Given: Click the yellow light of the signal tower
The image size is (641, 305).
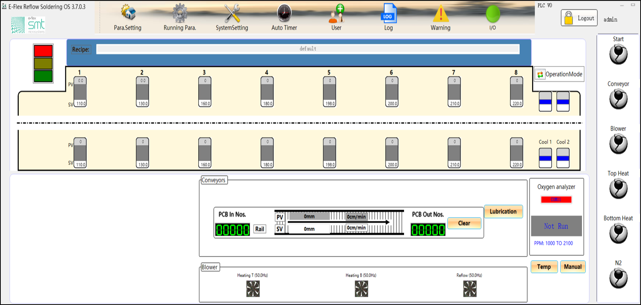Looking at the screenshot, I should [43, 63].
